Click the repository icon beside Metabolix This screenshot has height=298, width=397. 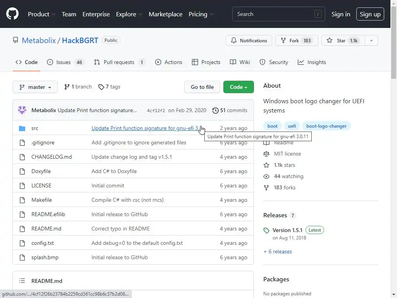[16, 40]
